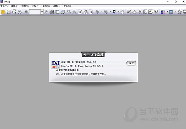
Task: Open a file with the yellow folder icon
Action: 3,12
